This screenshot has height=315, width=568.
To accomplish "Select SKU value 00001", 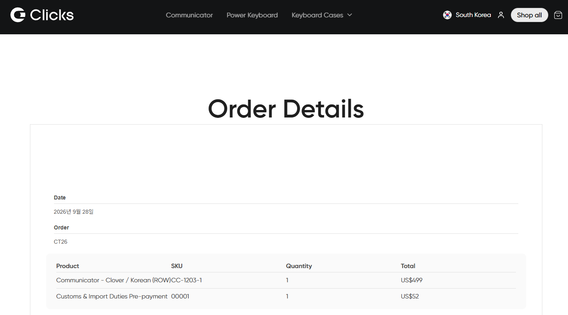I will pyautogui.click(x=180, y=296).
